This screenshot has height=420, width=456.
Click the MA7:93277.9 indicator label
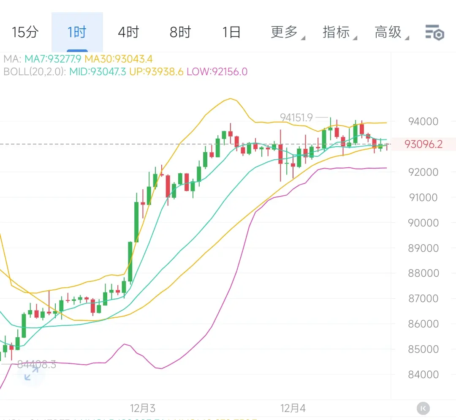coord(53,59)
